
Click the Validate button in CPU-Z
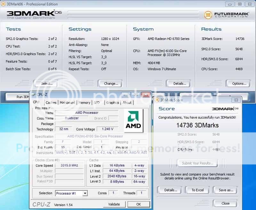pyautogui.click(x=114, y=204)
